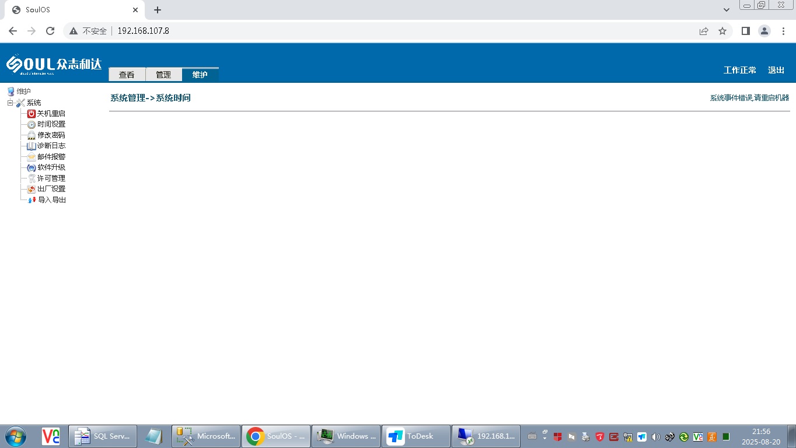Select the 许可管理 keys icon
The width and height of the screenshot is (796, 448).
point(32,178)
